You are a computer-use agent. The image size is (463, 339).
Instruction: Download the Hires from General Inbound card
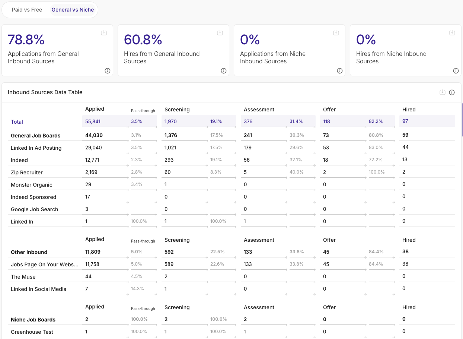coord(220,33)
